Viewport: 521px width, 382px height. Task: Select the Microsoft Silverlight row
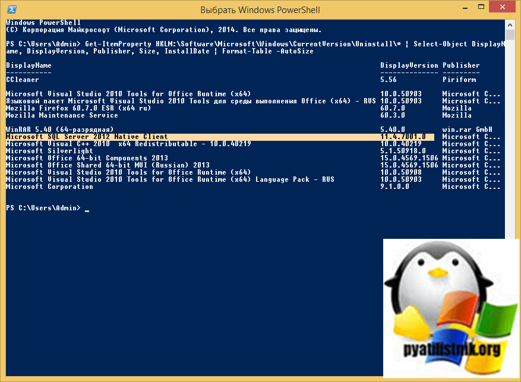(x=42, y=151)
